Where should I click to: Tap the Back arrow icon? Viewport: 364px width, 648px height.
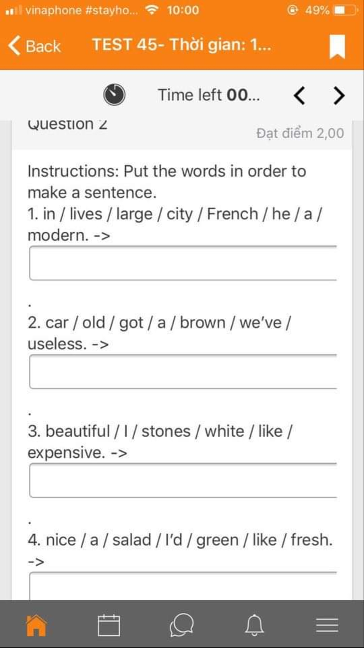(x=14, y=46)
